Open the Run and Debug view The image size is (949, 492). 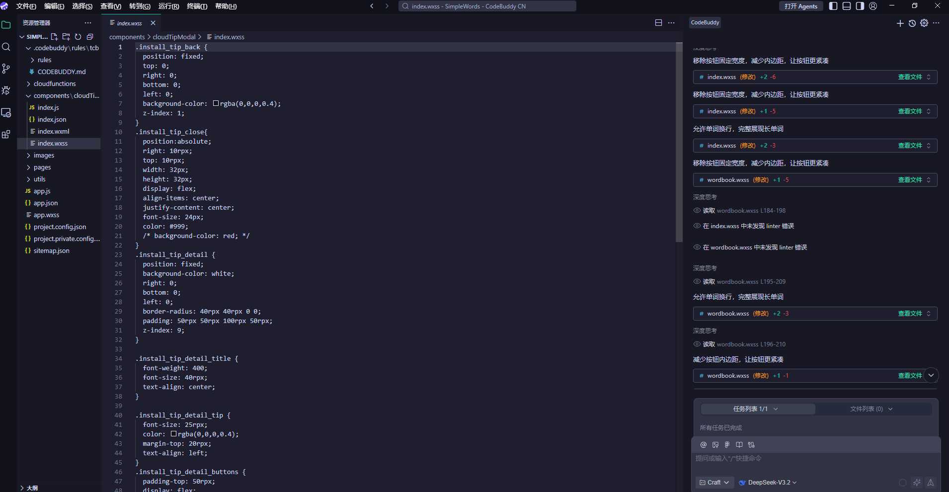coord(6,90)
